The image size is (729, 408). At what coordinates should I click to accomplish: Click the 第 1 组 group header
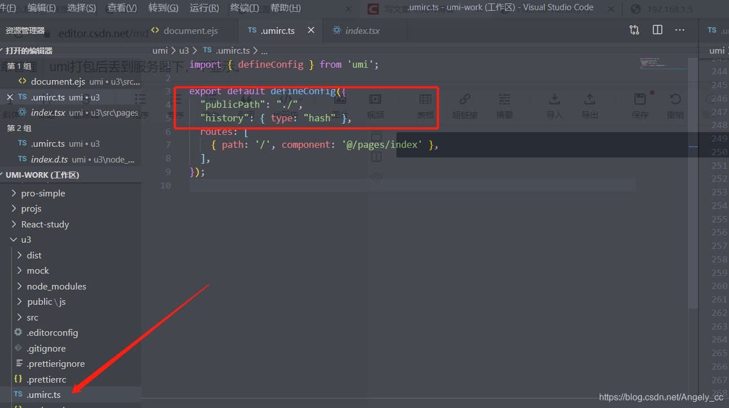(x=19, y=66)
